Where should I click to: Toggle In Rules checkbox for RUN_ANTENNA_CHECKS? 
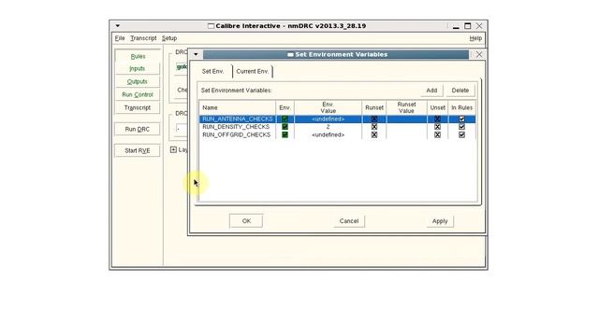[x=461, y=119]
